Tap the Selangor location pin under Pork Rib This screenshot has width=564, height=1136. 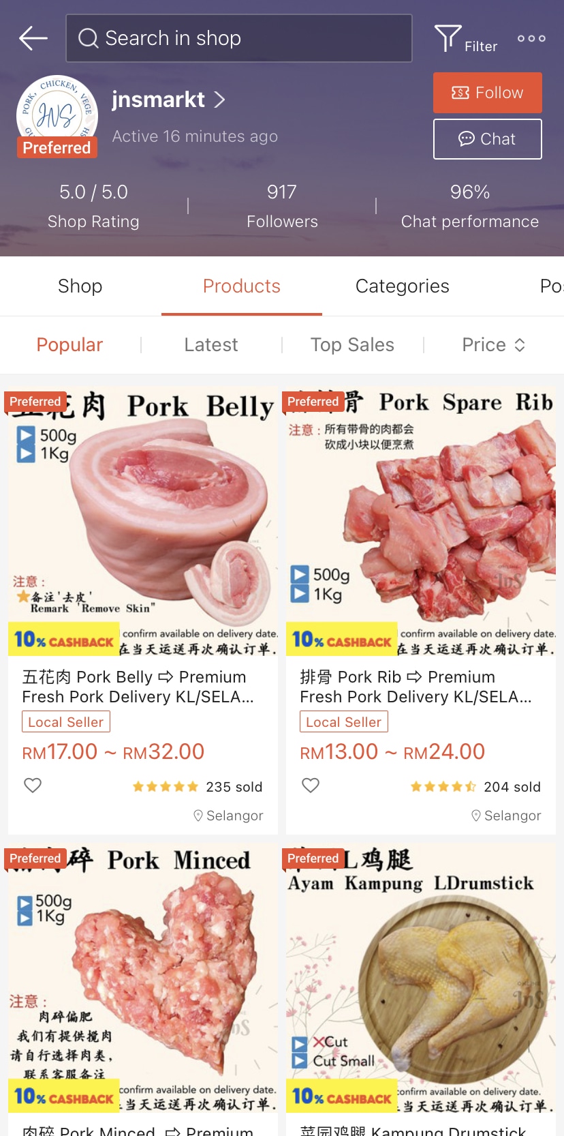(x=476, y=816)
